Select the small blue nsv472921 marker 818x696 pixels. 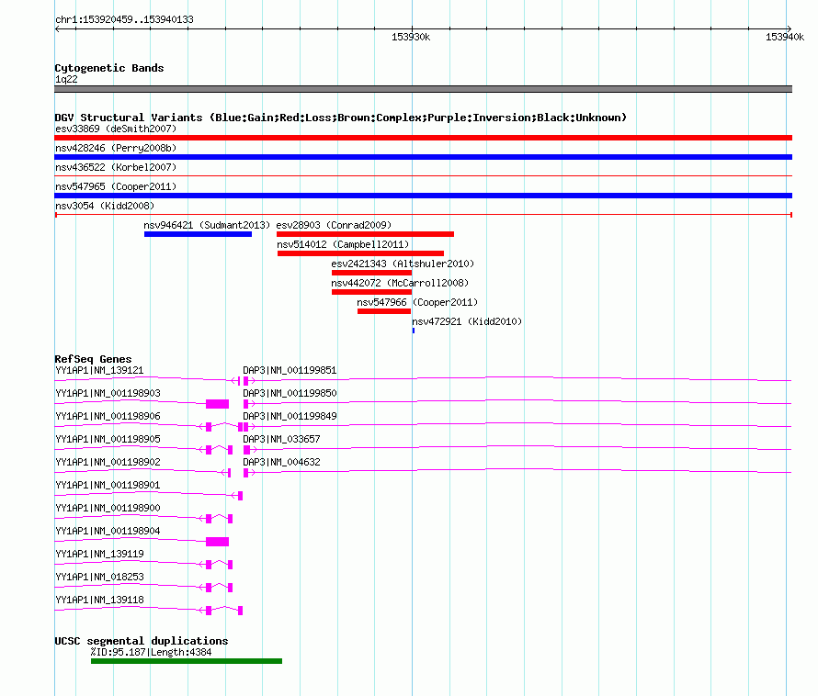[414, 331]
